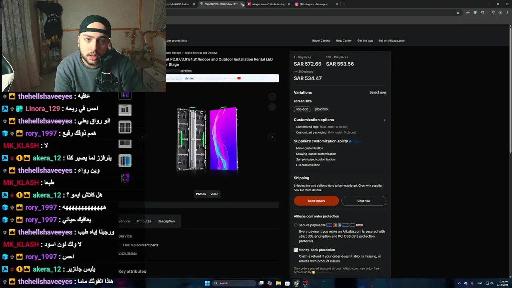Click the SAR 572.65 price

point(307,64)
